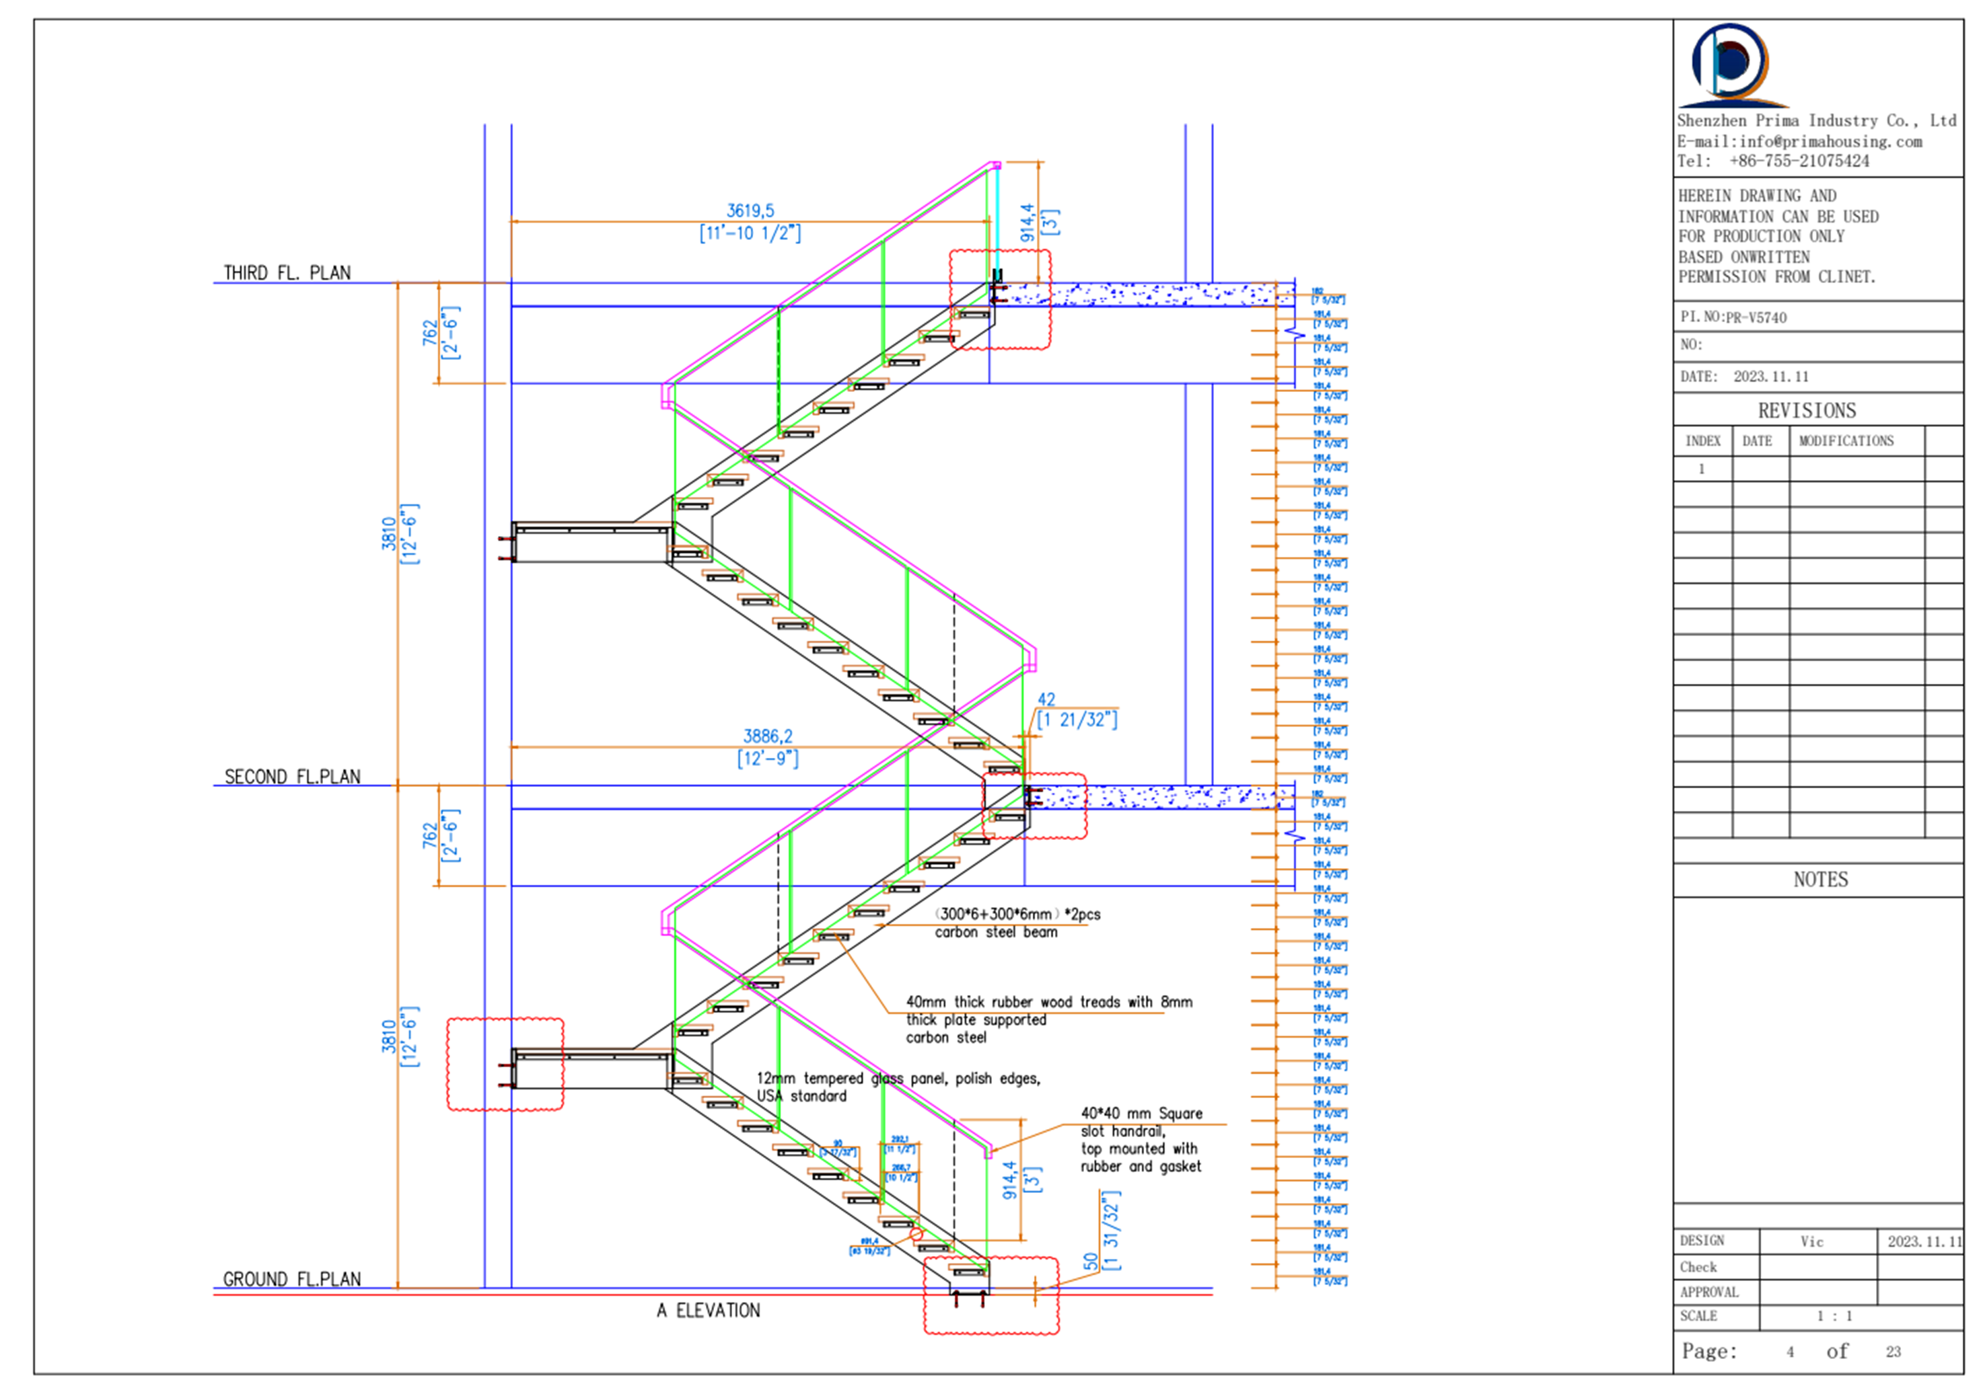Image resolution: width=1985 pixels, height=1392 pixels.
Task: Click the upper 3810 [12'-6"] height dimension
Action: click(400, 534)
